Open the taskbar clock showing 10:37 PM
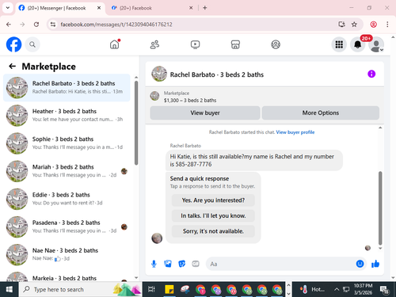The width and height of the screenshot is (396, 297). (364, 289)
